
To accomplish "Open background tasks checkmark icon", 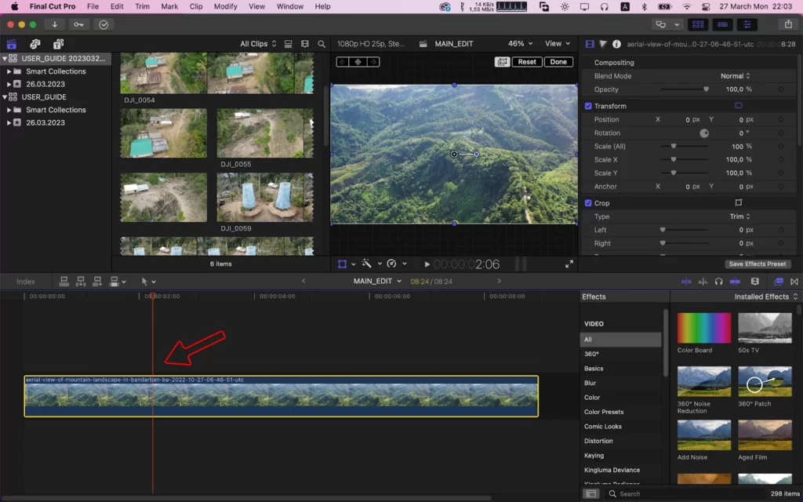I will tap(104, 24).
